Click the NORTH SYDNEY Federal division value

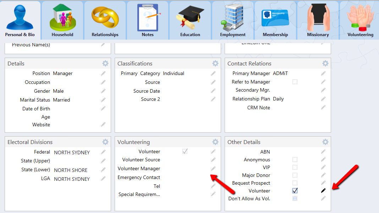pyautogui.click(x=72, y=152)
